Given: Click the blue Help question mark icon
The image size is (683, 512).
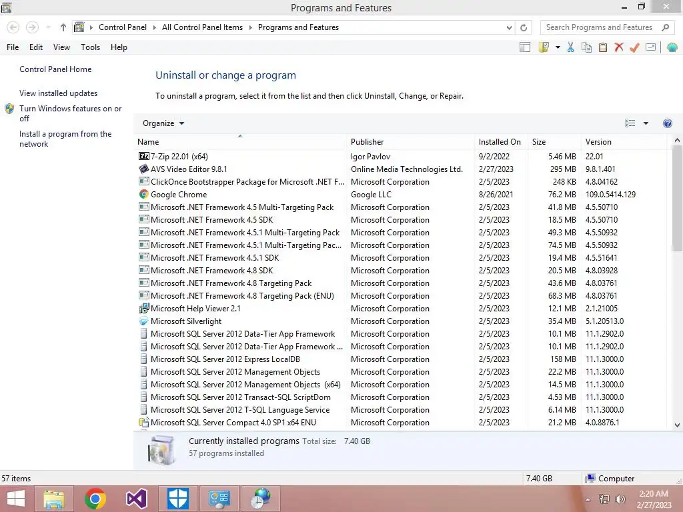Looking at the screenshot, I should [x=667, y=123].
